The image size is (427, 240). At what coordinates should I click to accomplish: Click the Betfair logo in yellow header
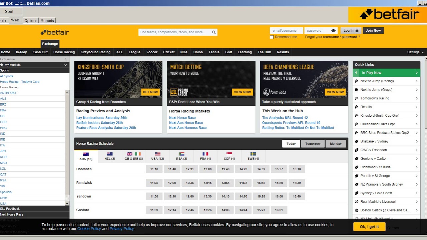click(x=55, y=32)
